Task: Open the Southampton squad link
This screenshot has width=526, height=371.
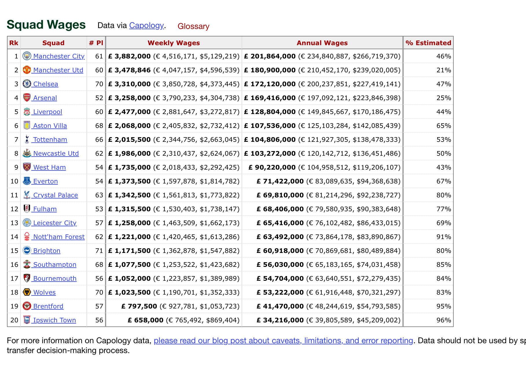Action: [55, 265]
